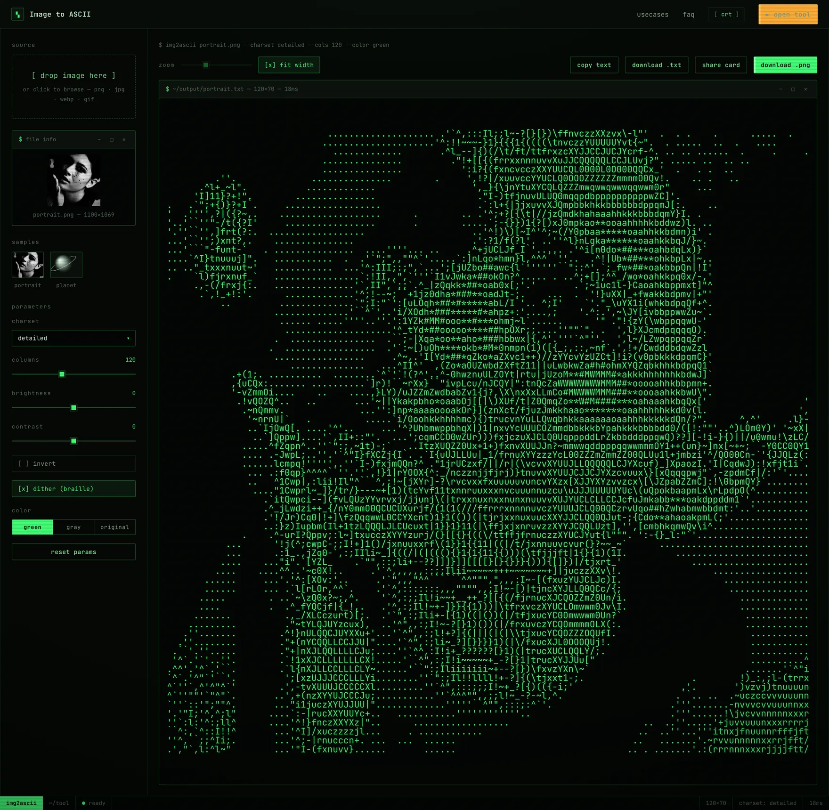829x810 pixels.
Task: Minimize the file info panel
Action: (99, 139)
